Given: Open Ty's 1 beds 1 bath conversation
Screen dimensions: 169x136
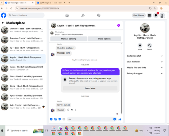Looking at the screenshot, I should 23,49.
